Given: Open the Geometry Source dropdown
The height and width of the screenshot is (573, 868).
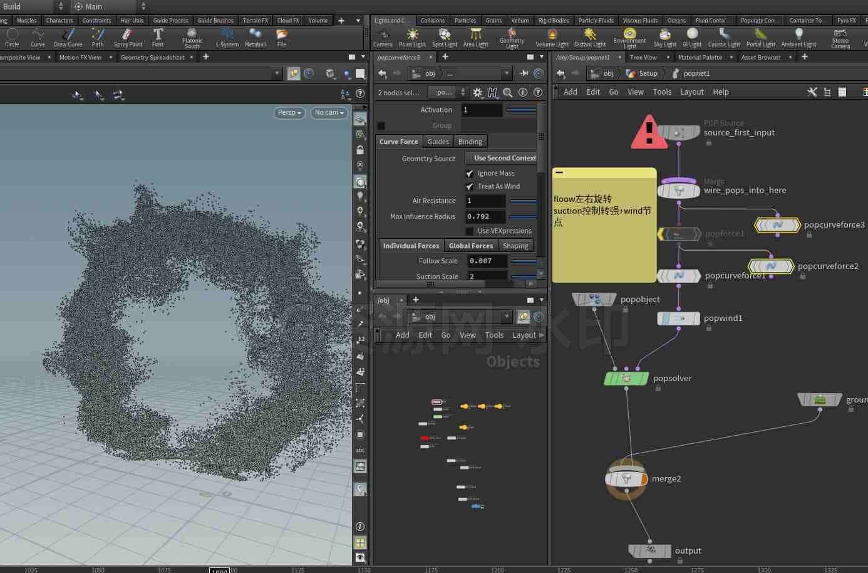Looking at the screenshot, I should 501,158.
